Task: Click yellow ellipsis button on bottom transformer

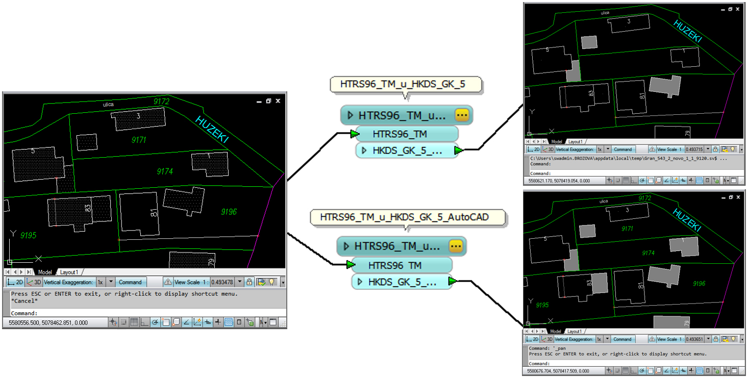Action: [x=455, y=246]
